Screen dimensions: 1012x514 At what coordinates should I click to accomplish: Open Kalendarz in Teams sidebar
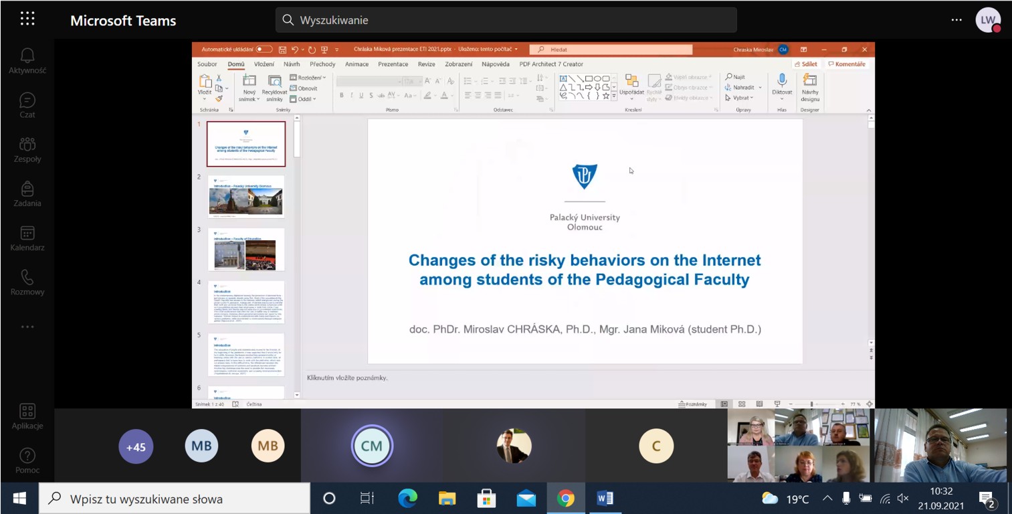[27, 238]
